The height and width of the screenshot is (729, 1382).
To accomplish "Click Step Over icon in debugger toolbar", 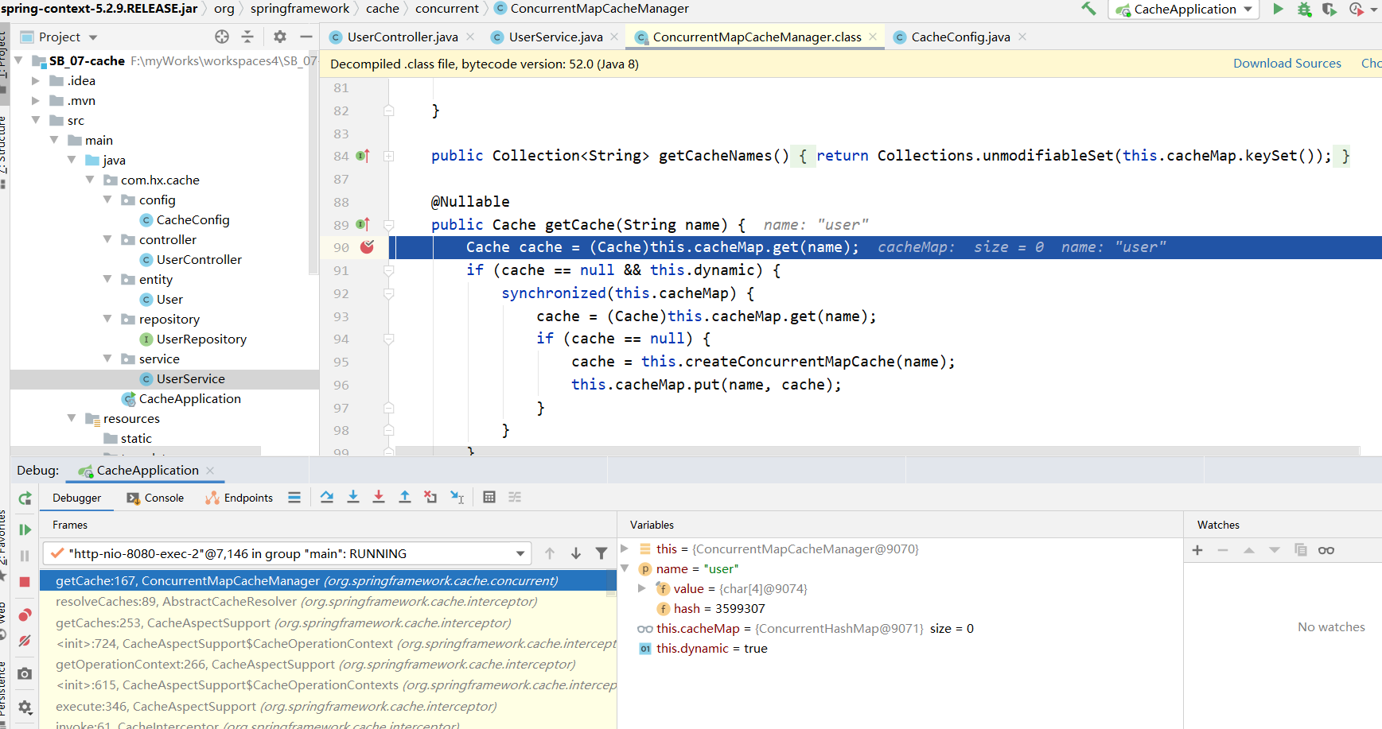I will point(327,497).
